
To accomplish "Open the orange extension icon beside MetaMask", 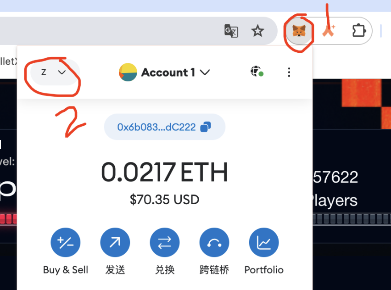I will click(x=329, y=31).
